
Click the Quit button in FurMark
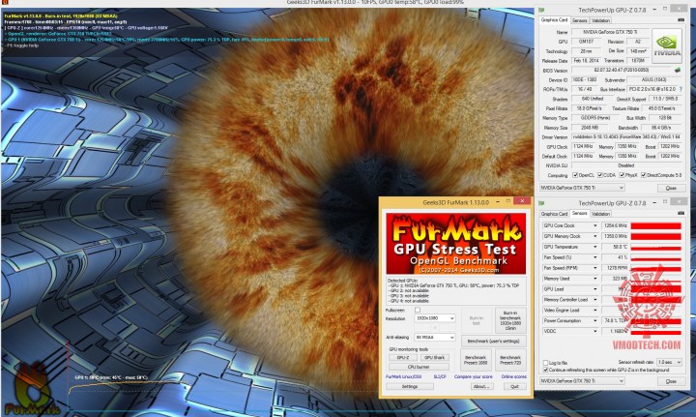[x=514, y=387]
